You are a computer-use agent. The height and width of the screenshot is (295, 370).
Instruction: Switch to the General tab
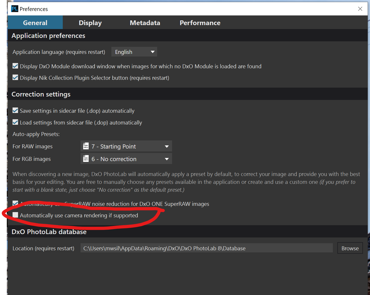click(35, 22)
